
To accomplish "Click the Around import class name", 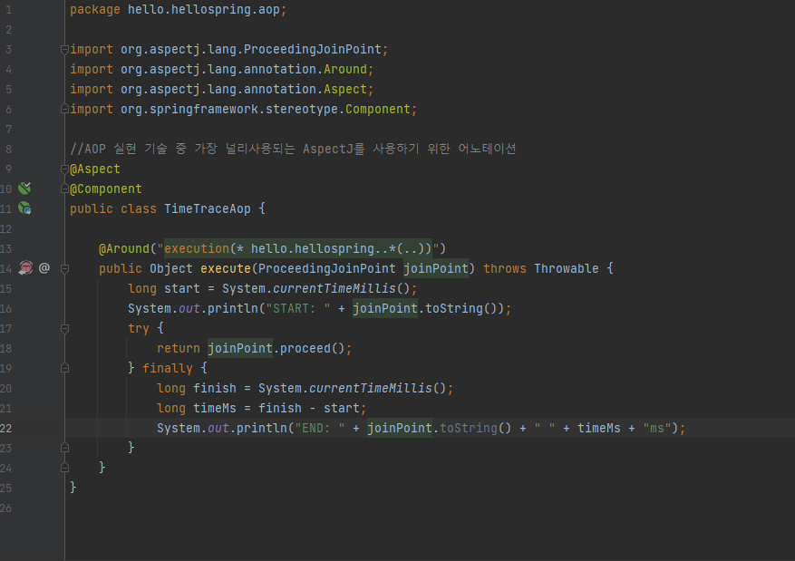I will coord(345,69).
